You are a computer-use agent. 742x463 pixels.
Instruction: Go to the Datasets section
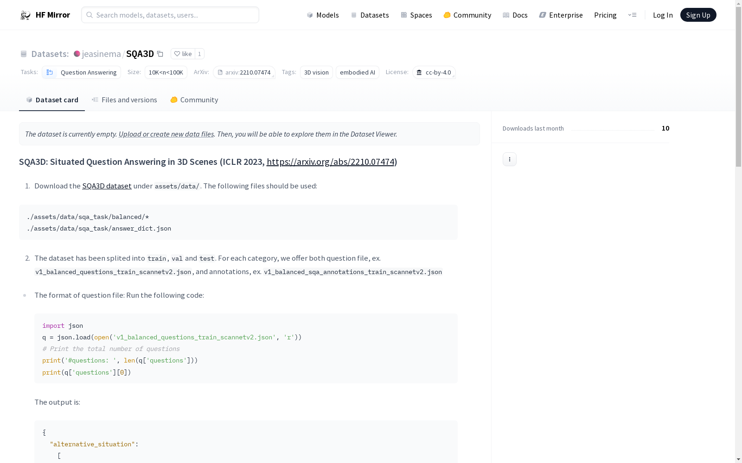tap(370, 15)
